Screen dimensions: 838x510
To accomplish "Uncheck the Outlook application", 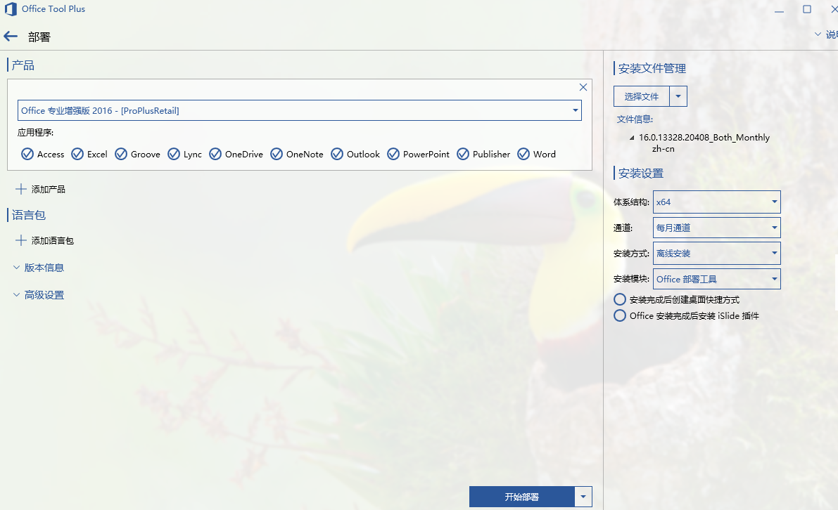I will (x=337, y=154).
